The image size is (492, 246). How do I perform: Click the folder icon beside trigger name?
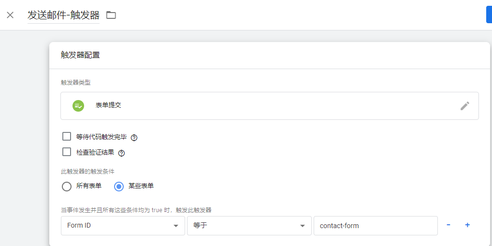coord(111,15)
